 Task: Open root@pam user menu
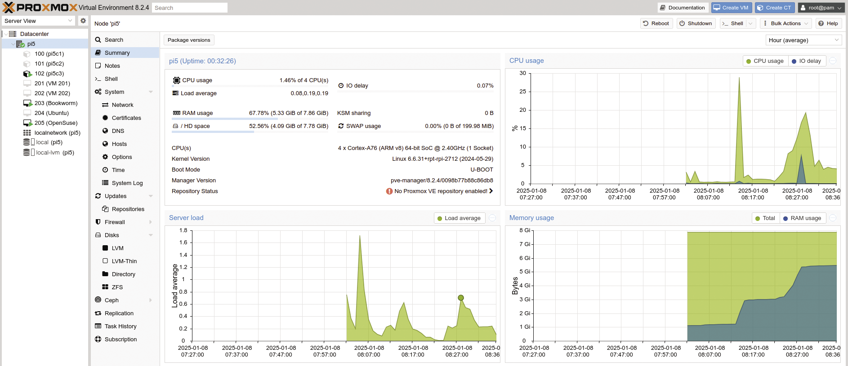821,8
